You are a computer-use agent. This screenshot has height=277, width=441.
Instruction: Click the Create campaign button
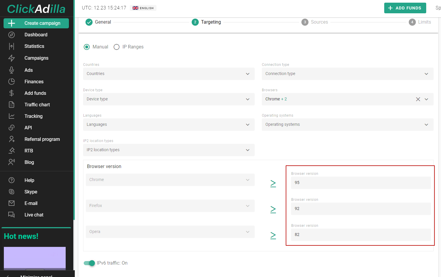click(36, 23)
